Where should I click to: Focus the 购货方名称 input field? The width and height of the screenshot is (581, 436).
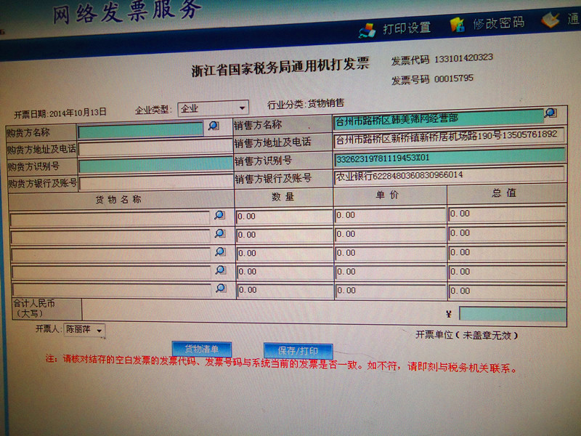[x=141, y=131]
